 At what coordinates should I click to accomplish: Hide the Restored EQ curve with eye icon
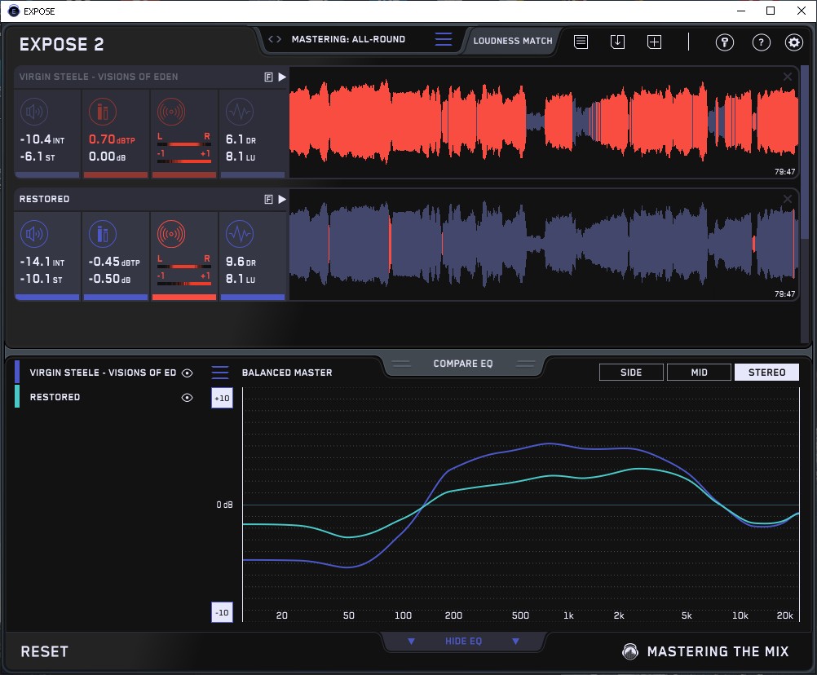pyautogui.click(x=187, y=398)
